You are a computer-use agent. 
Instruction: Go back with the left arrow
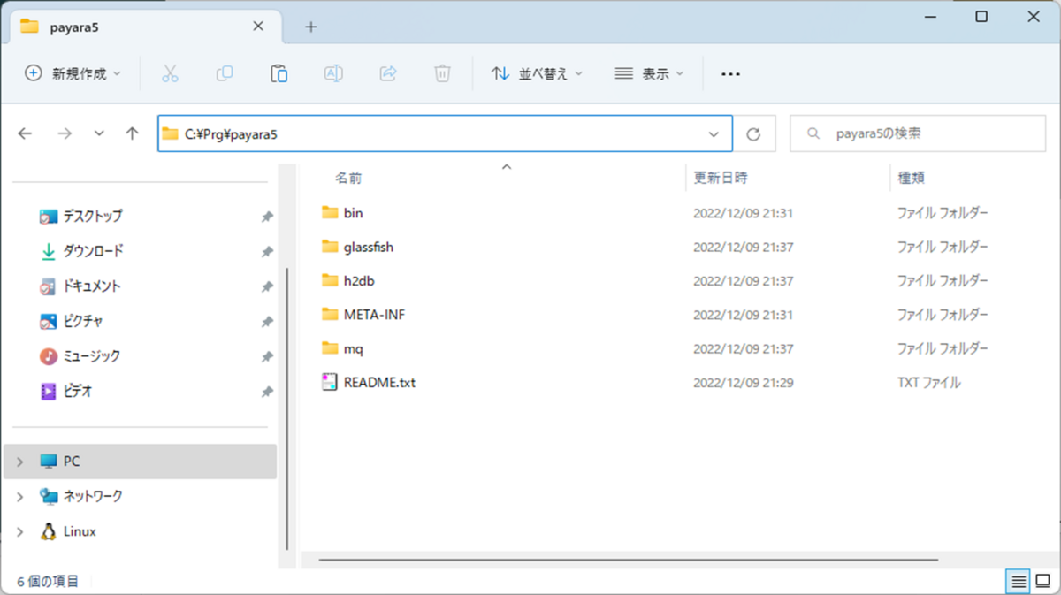click(25, 133)
